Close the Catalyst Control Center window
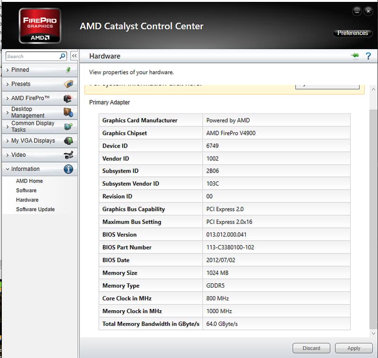The height and width of the screenshot is (358, 378). click(368, 11)
